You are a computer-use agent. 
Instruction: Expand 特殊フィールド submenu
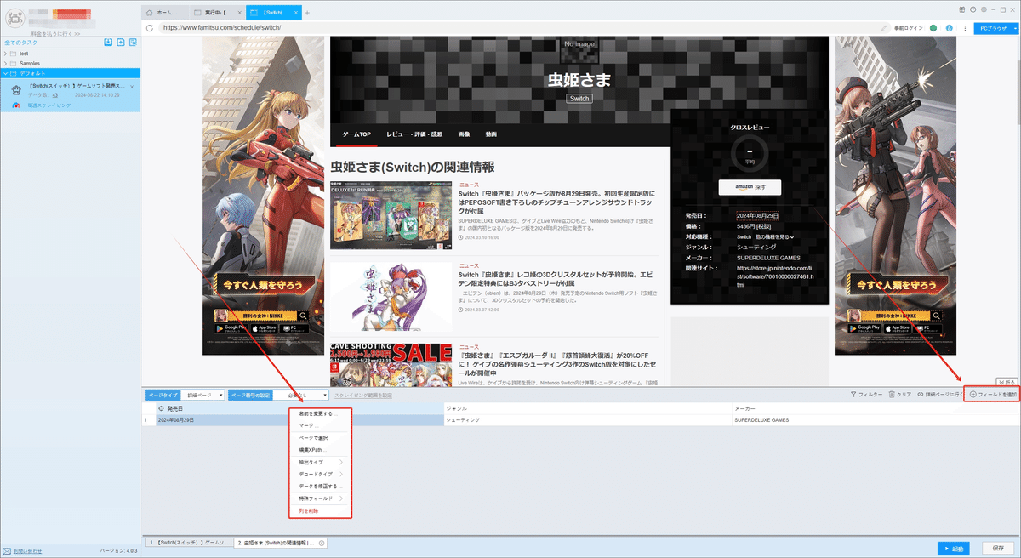point(319,498)
